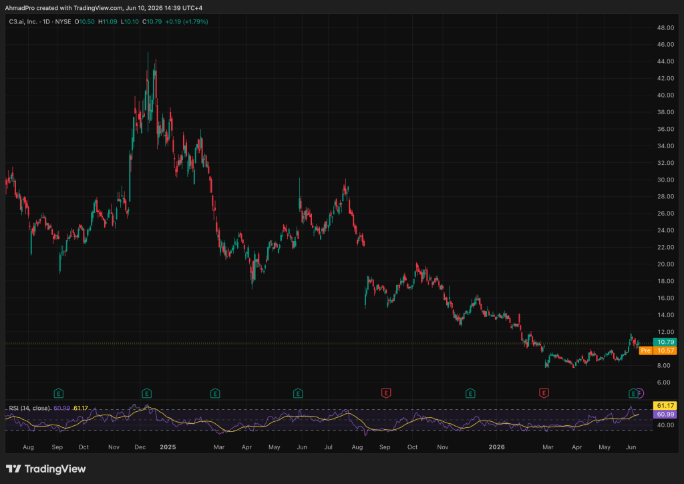
Task: Open the green earnings marker near December 2024
Action: coord(146,394)
